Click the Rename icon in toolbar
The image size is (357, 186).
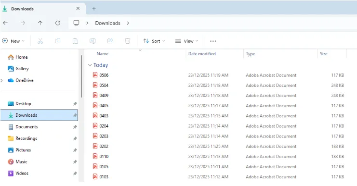point(93,41)
